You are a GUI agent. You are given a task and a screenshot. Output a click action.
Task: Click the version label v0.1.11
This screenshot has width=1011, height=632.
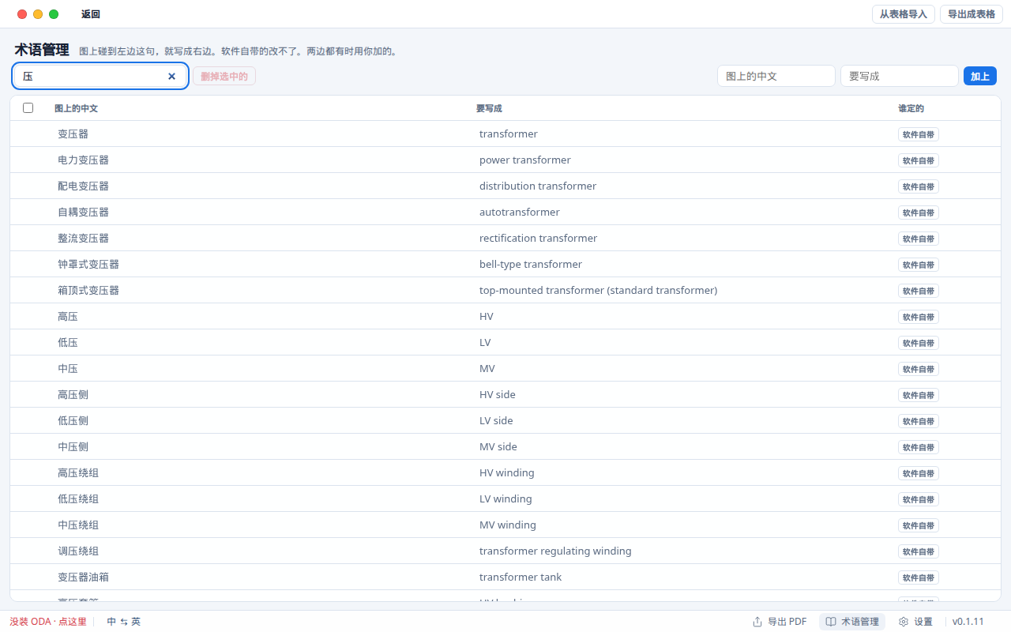(968, 622)
